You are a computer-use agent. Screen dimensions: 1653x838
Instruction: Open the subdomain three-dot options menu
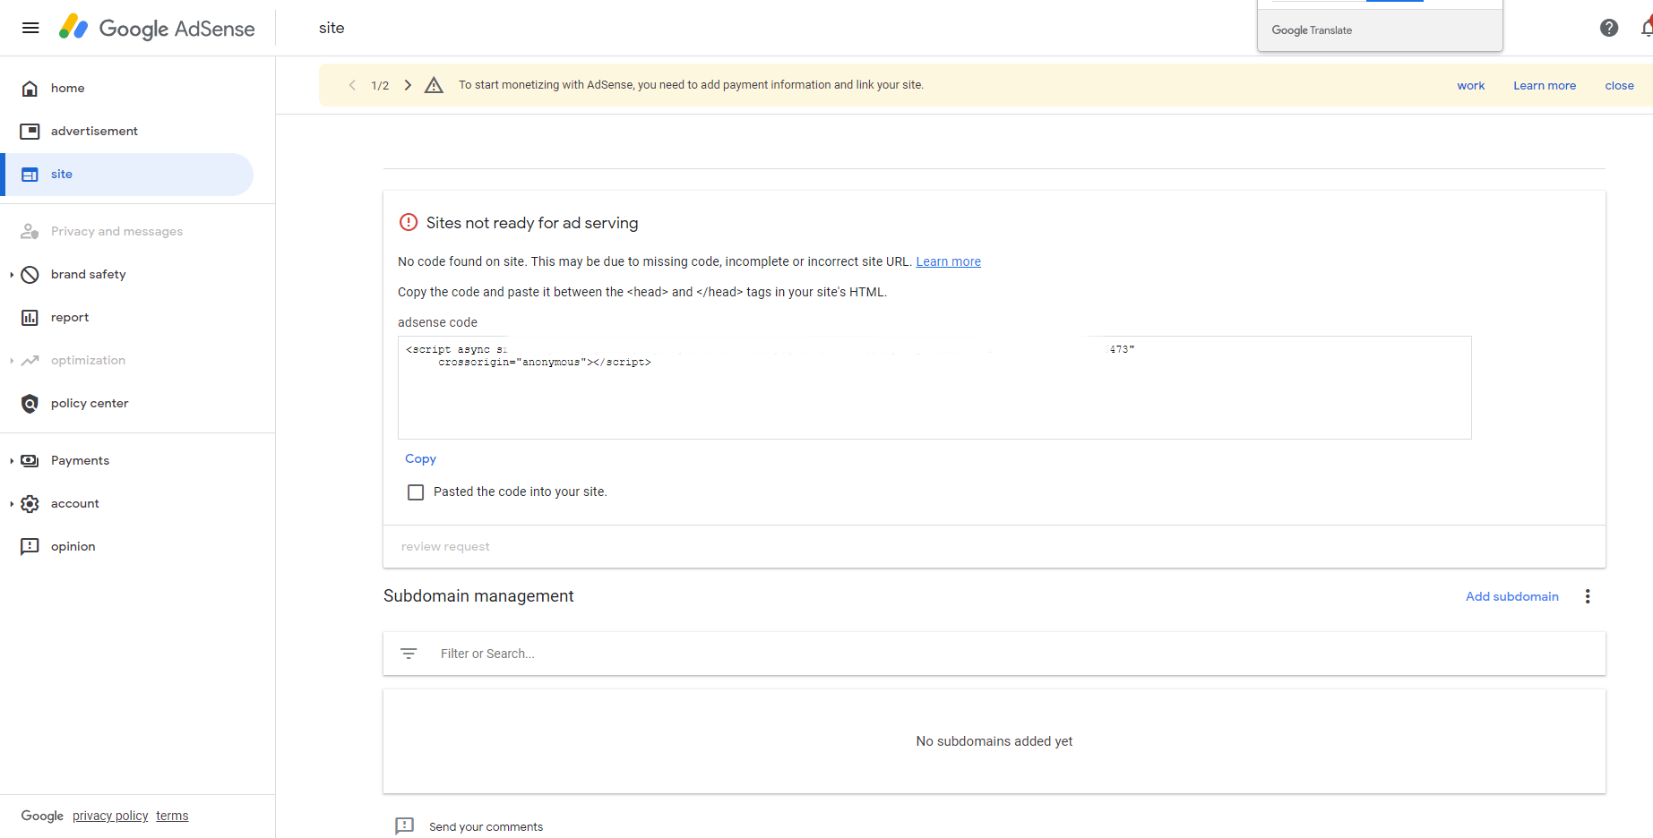click(x=1588, y=596)
